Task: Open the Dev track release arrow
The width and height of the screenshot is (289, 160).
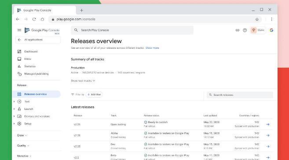Action: 268,146
